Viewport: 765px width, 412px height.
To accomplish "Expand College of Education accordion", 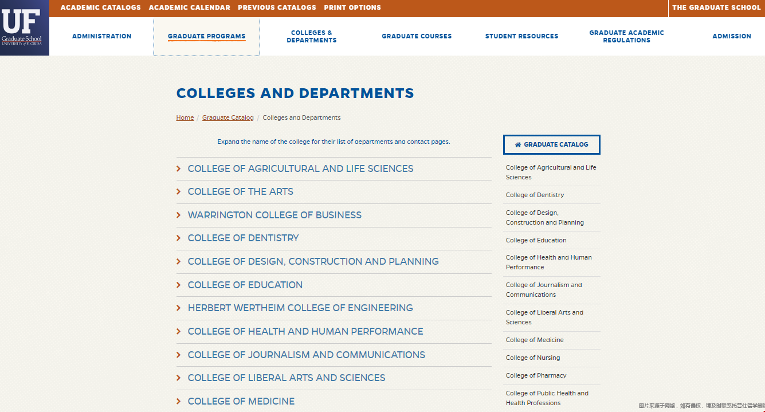I will pos(334,285).
